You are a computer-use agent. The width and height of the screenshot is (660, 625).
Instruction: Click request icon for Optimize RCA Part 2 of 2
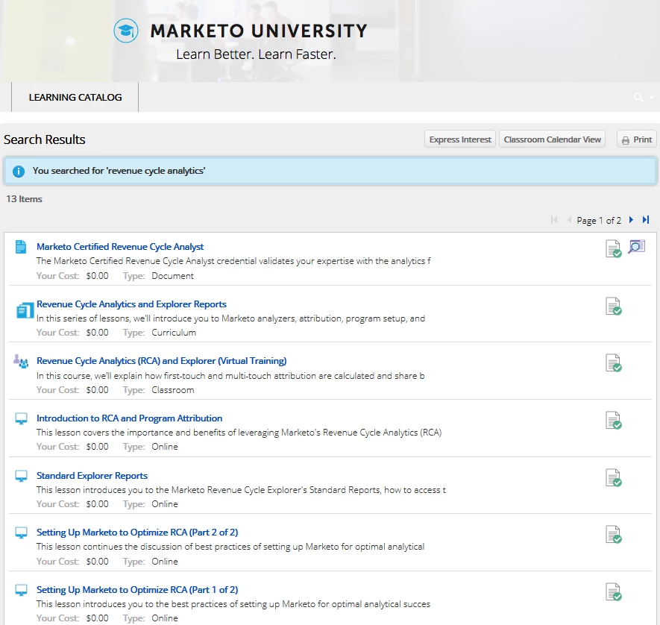click(x=613, y=534)
